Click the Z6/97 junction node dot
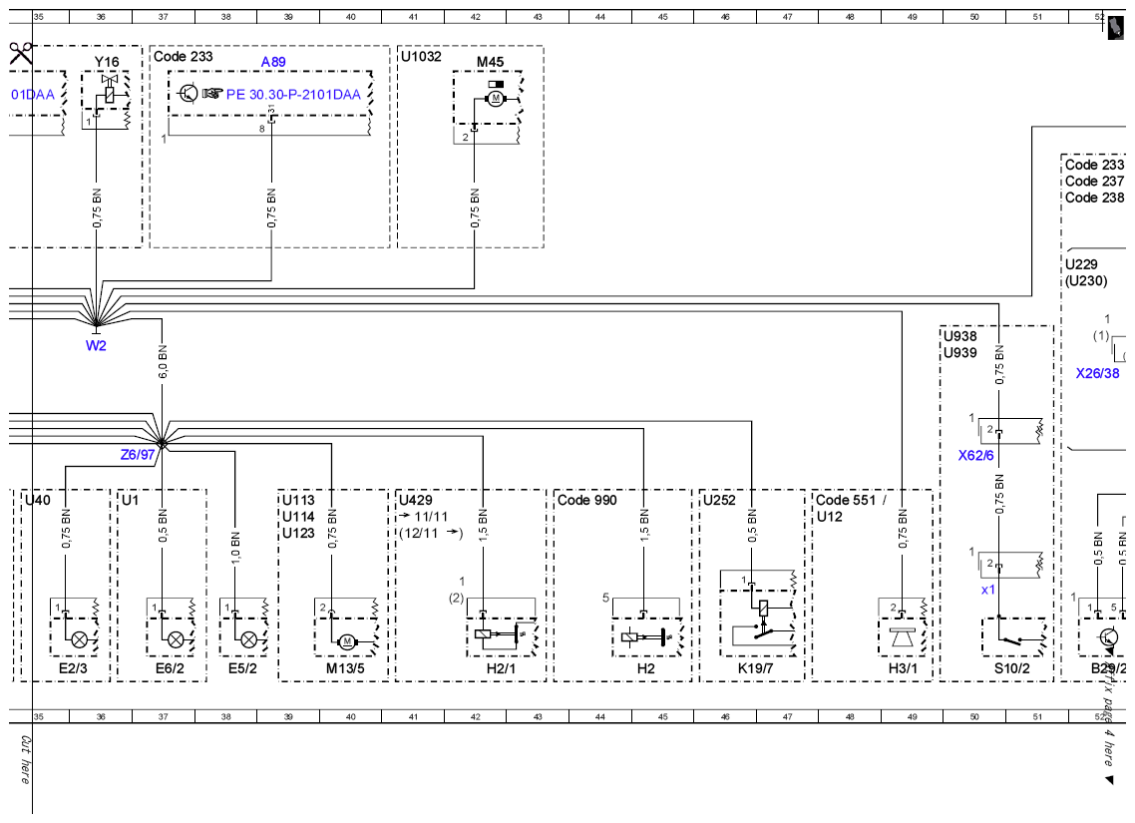The width and height of the screenshot is (1135, 823). [x=163, y=443]
